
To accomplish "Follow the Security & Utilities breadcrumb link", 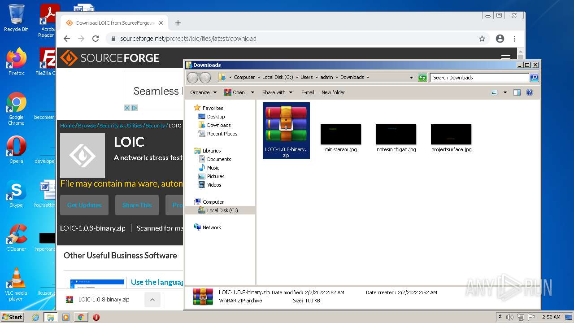I will point(121,126).
